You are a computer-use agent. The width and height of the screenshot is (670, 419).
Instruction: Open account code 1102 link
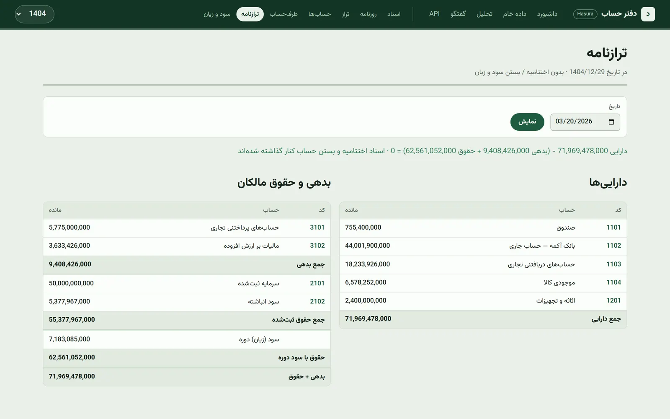point(613,246)
